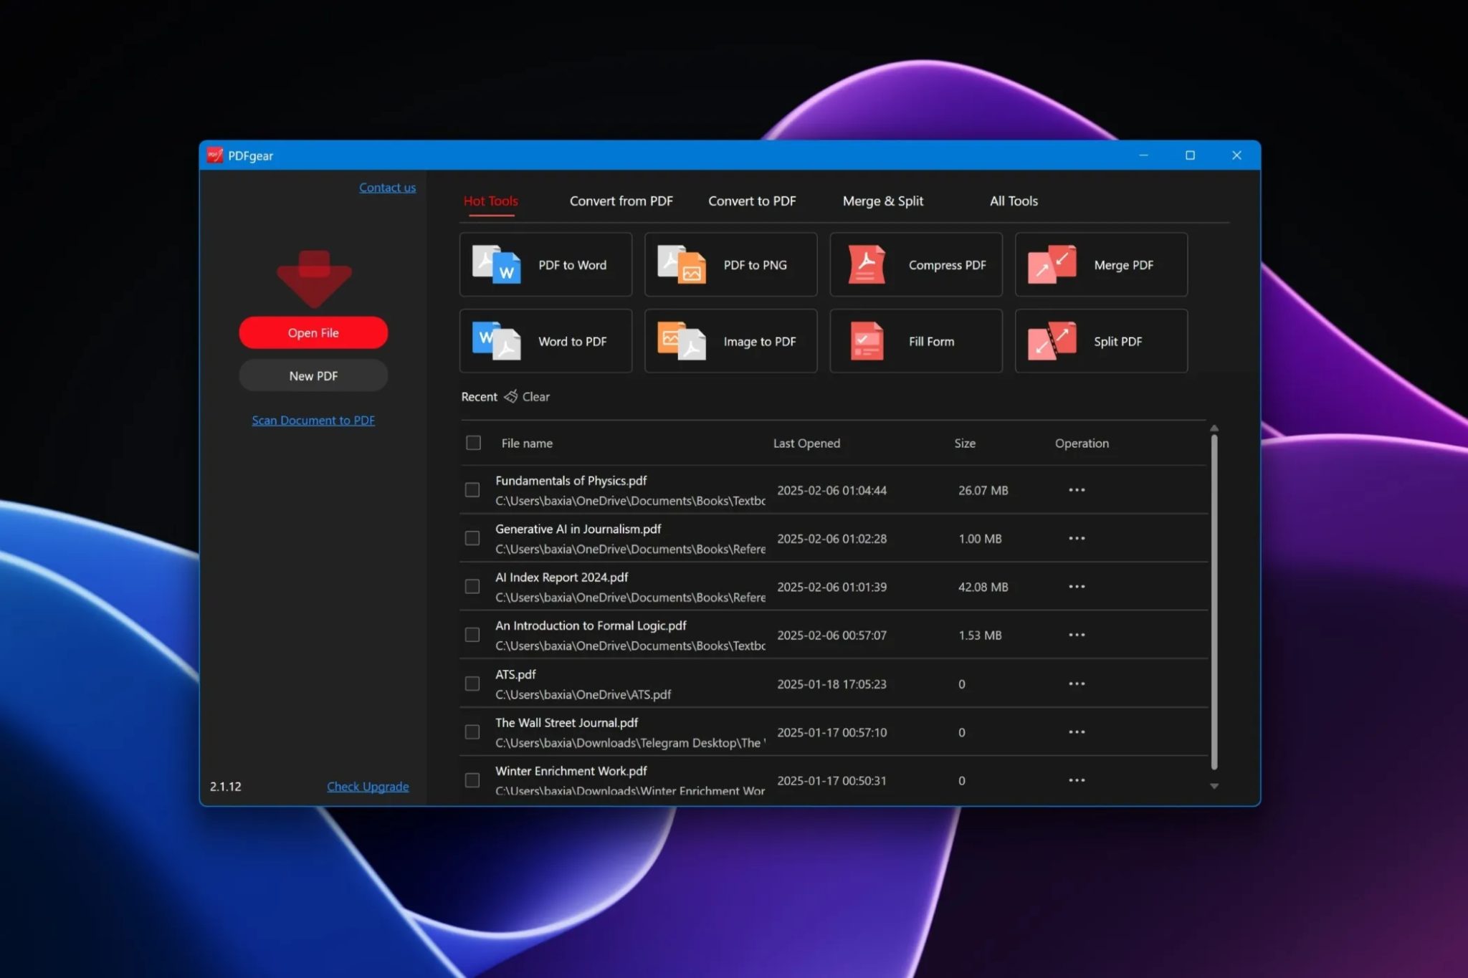Select the PDF to Word tool
The height and width of the screenshot is (978, 1468).
click(x=545, y=264)
